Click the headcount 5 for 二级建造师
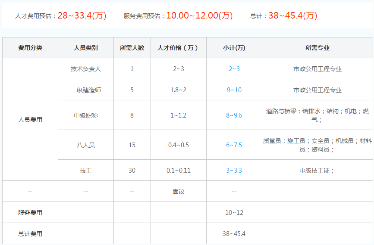The image size is (374, 245). [132, 90]
